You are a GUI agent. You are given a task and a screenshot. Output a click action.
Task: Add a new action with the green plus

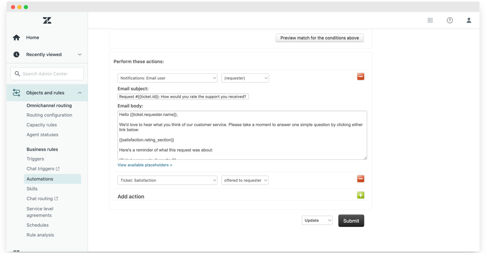coord(360,195)
